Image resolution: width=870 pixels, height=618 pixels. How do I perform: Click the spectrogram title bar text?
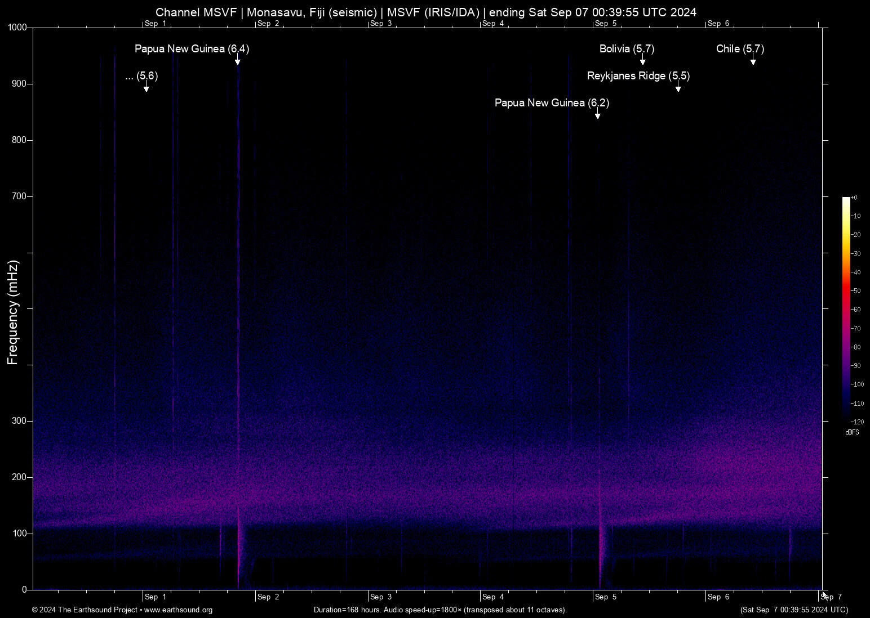(427, 12)
